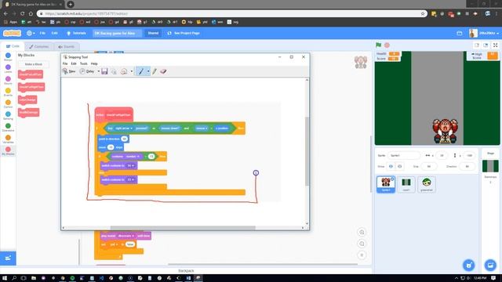This screenshot has height=282, width=502.
Task: Click See Project Page
Action: point(184,33)
